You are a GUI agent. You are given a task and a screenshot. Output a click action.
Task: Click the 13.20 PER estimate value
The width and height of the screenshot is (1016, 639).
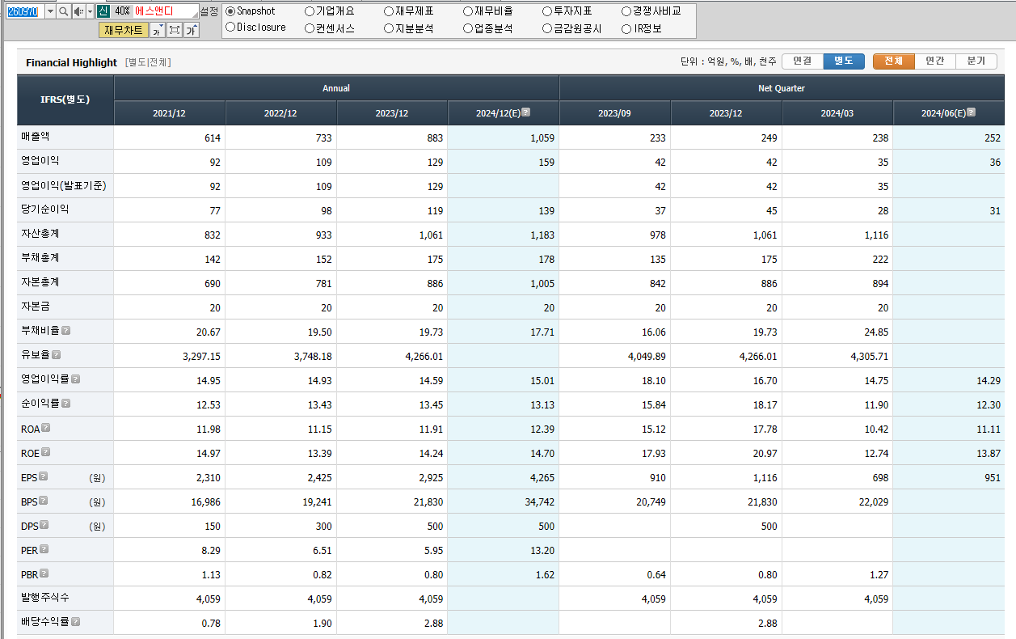point(542,551)
